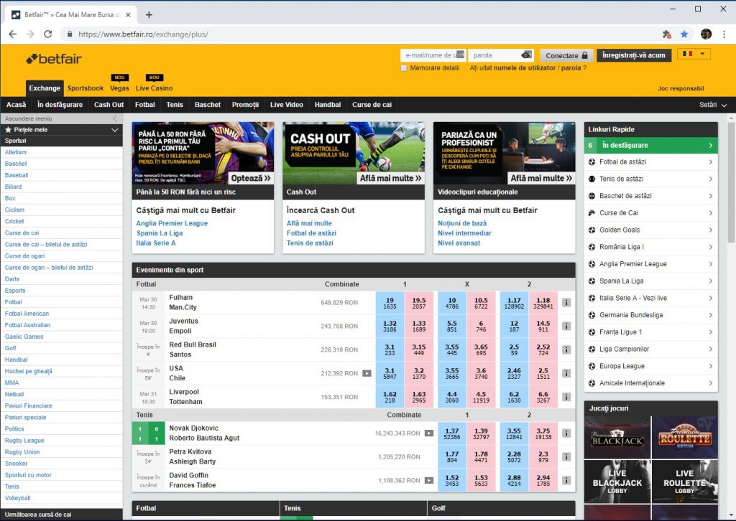Click the page vertical scrollbar
736x521 pixels.
click(731, 183)
